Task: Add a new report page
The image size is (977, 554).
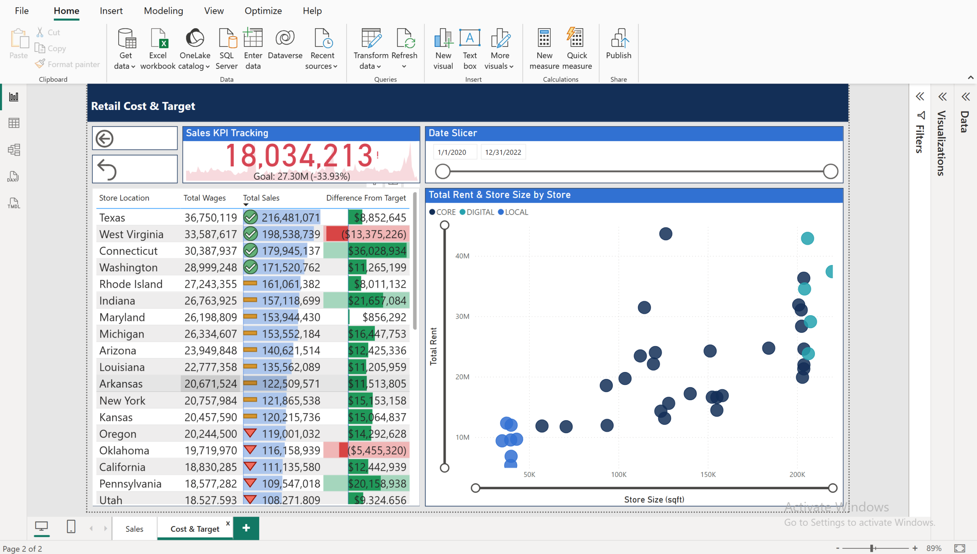Action: 246,528
